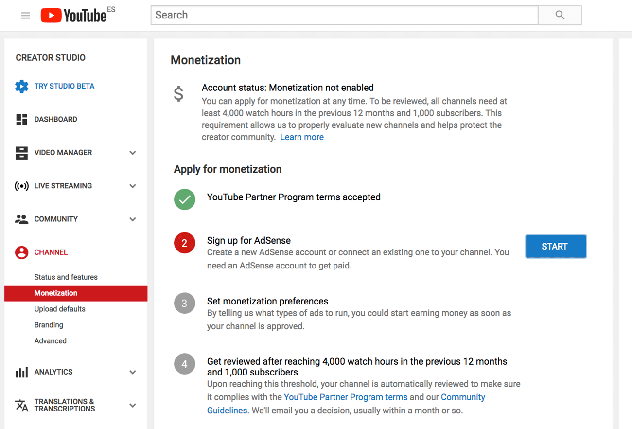This screenshot has width=632, height=429.
Task: Click the grey step 4 circle
Action: pos(185,364)
